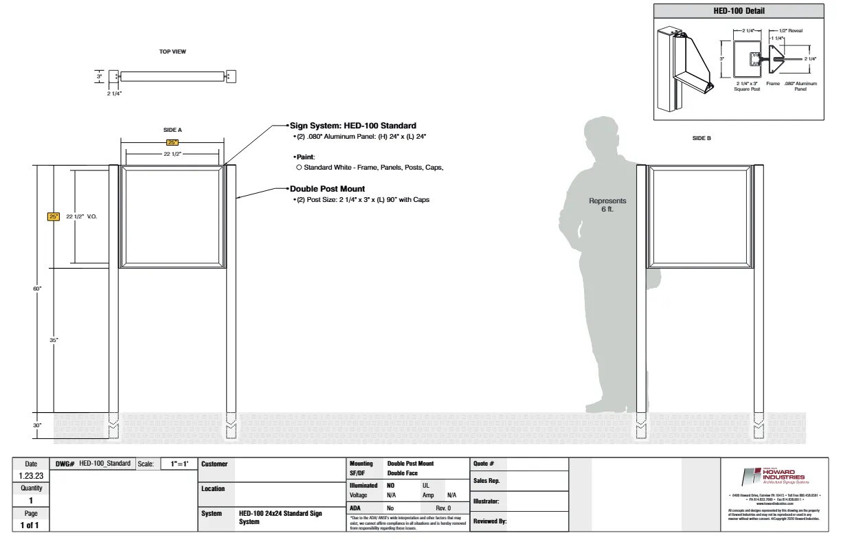This screenshot has height=544, width=841.
Task: Click the Side A sign panel
Action: pos(172,216)
